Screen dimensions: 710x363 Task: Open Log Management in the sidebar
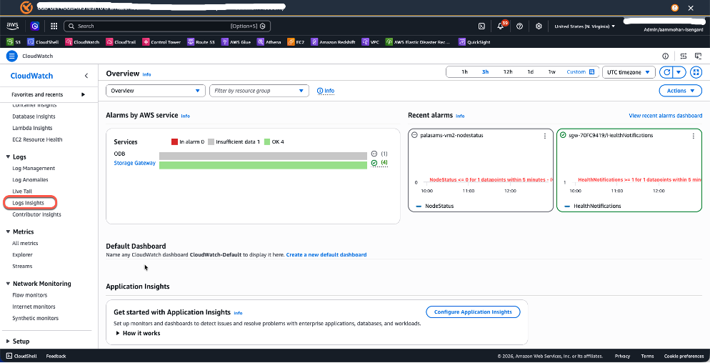(34, 168)
